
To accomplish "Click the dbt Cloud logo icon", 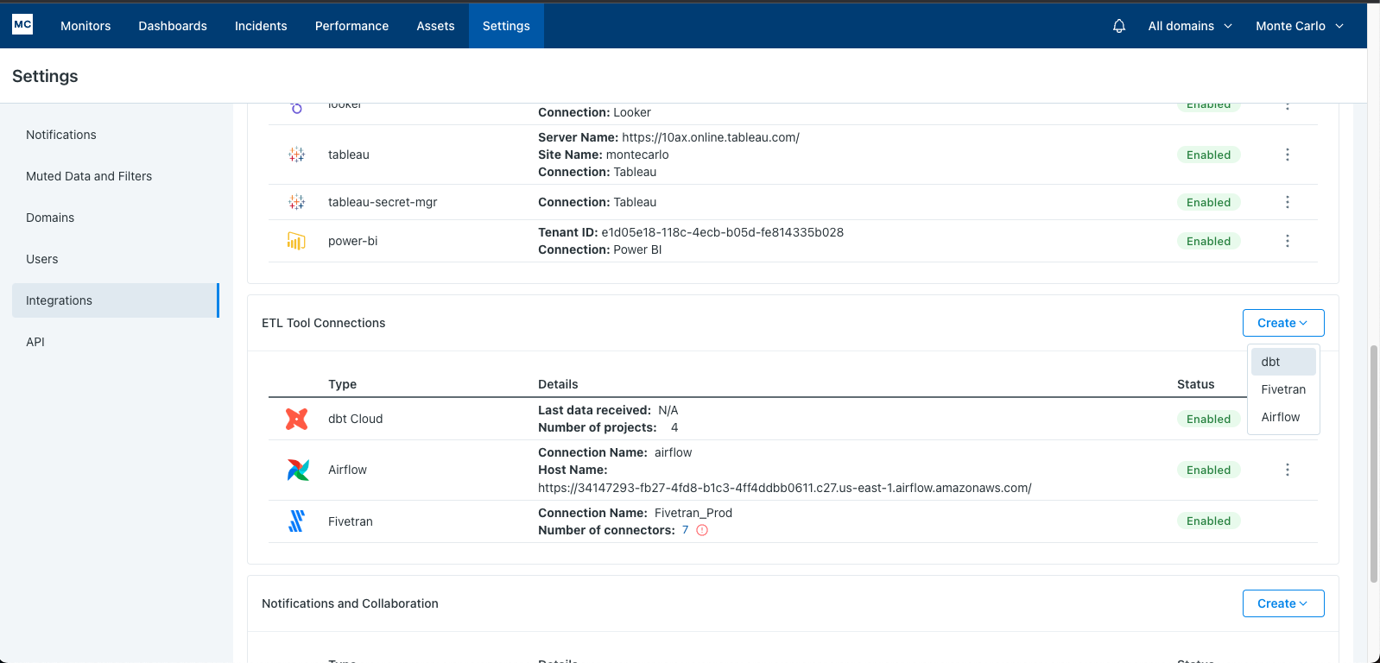I will click(297, 419).
